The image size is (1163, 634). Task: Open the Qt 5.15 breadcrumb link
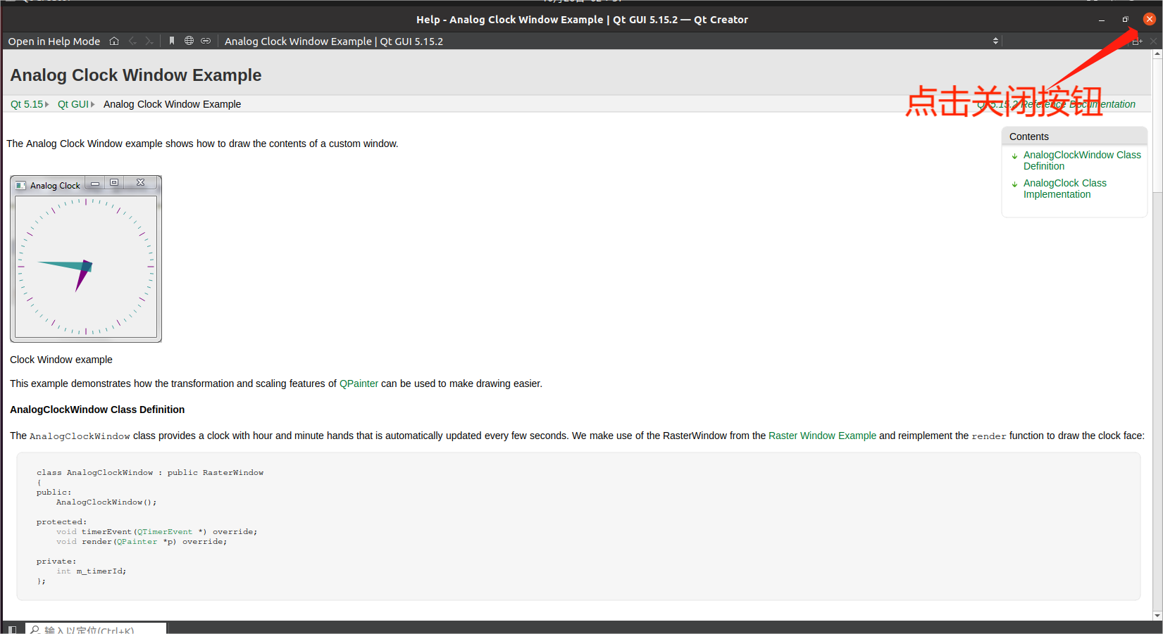click(27, 104)
